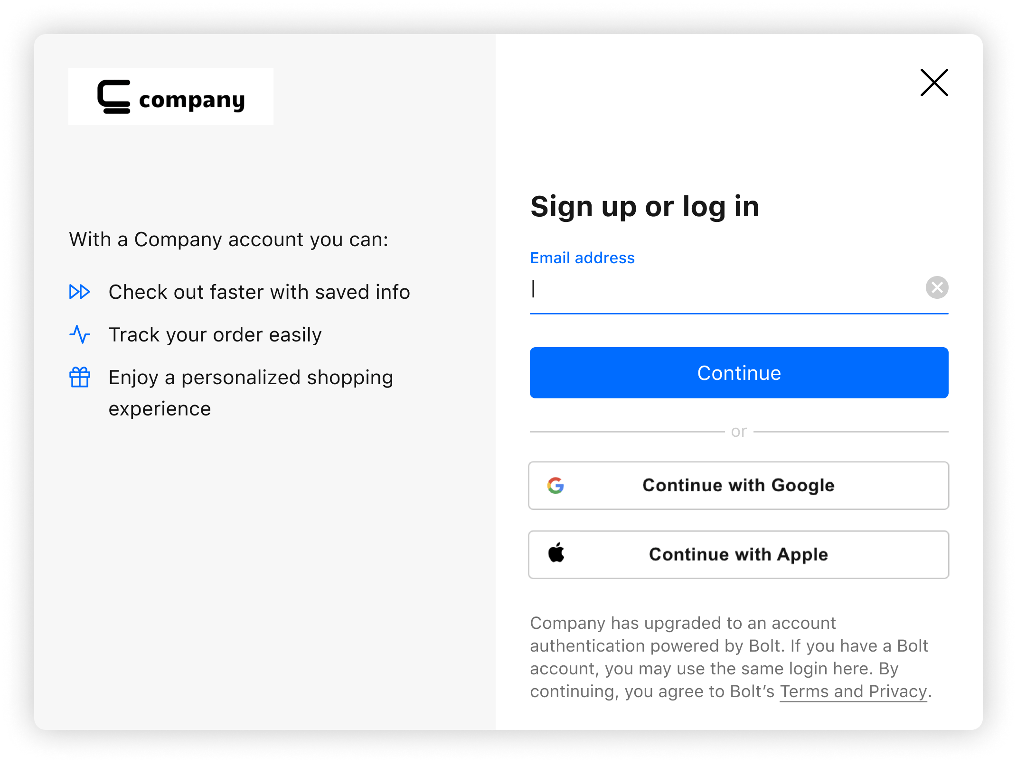Choose Continue with Apple
Image resolution: width=1017 pixels, height=764 pixels.
click(x=738, y=554)
